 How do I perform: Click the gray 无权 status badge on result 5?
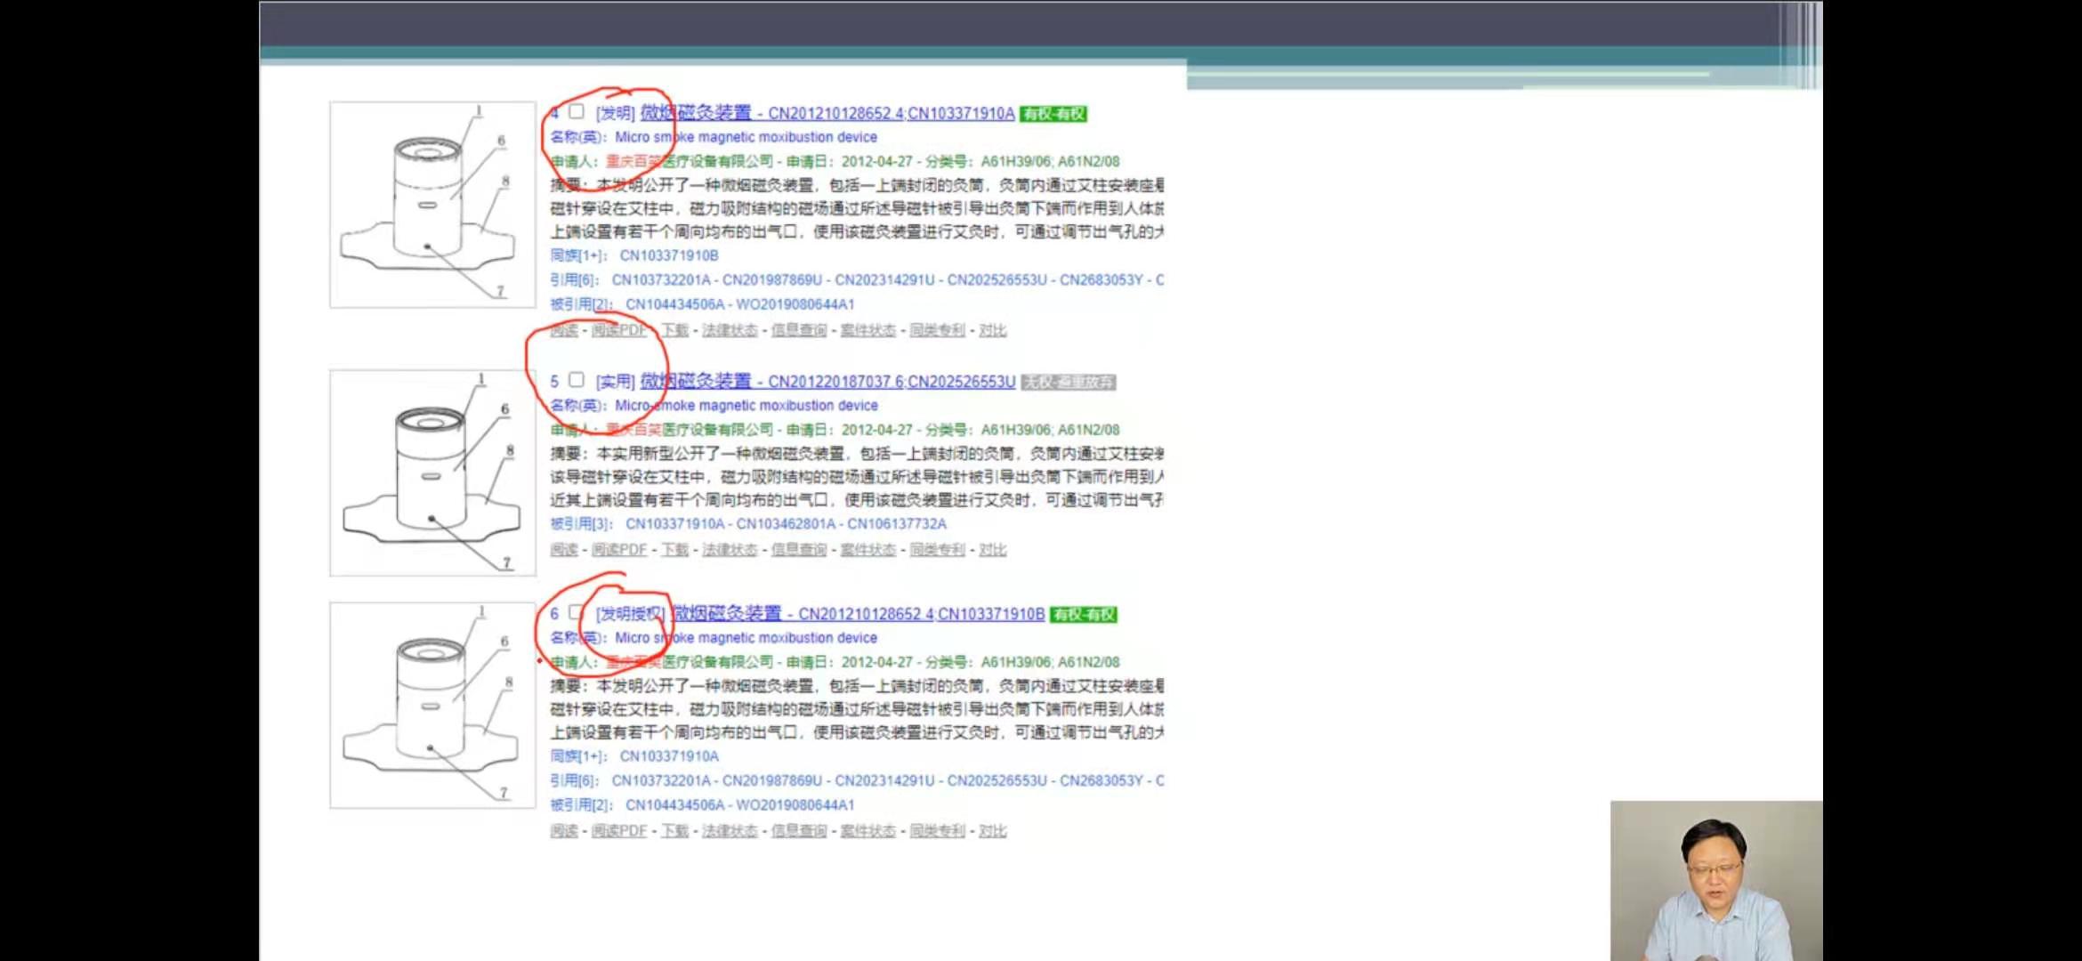[1068, 382]
